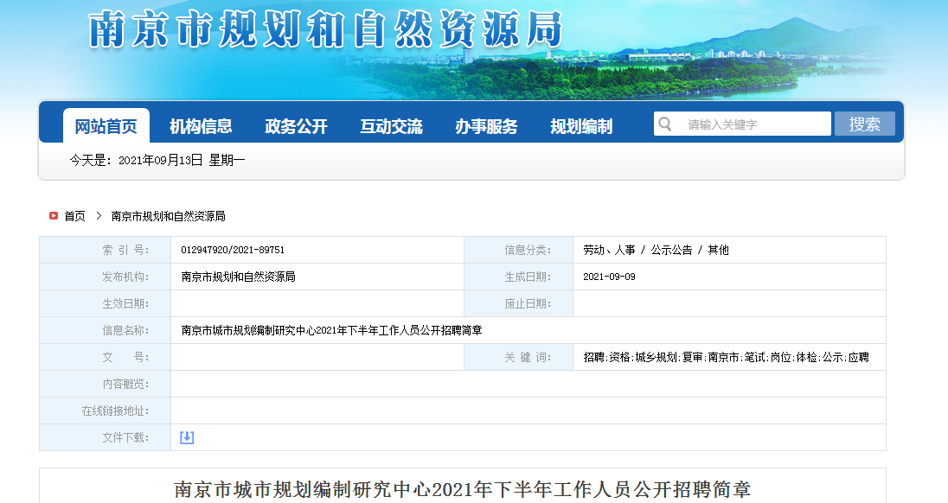This screenshot has height=503, width=948.
Task: Open the 规划编制 menu
Action: point(581,126)
